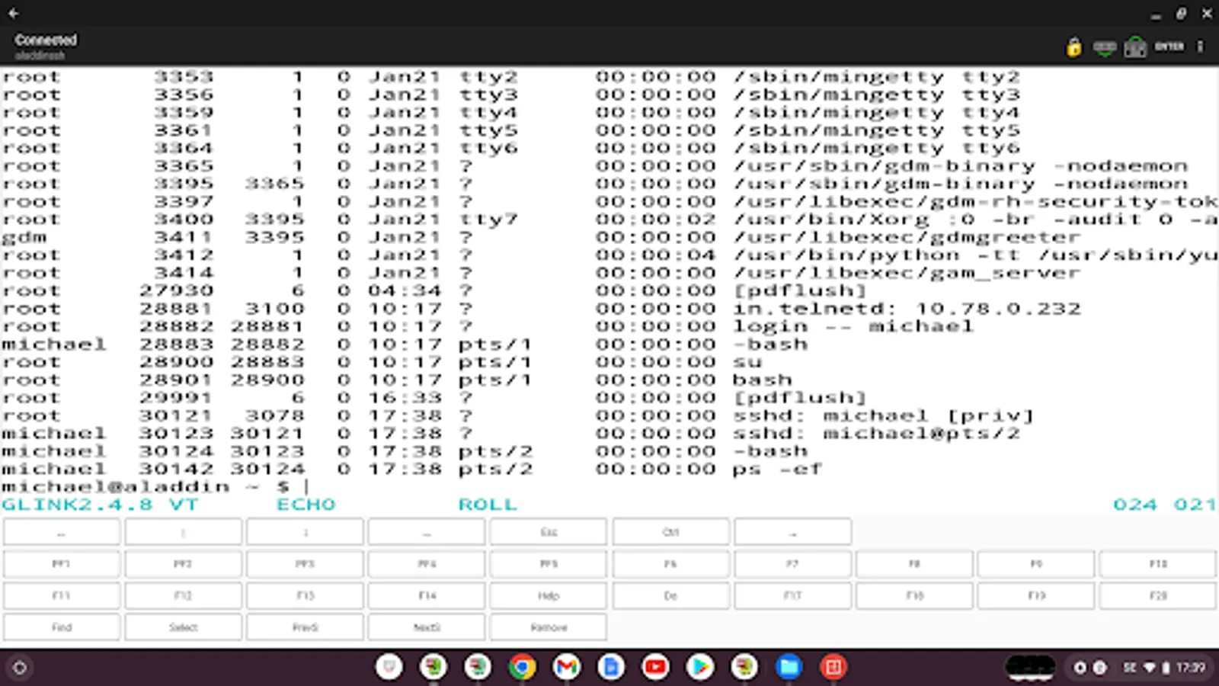Open Google Play Store from the shelf
The image size is (1219, 686).
point(699,668)
